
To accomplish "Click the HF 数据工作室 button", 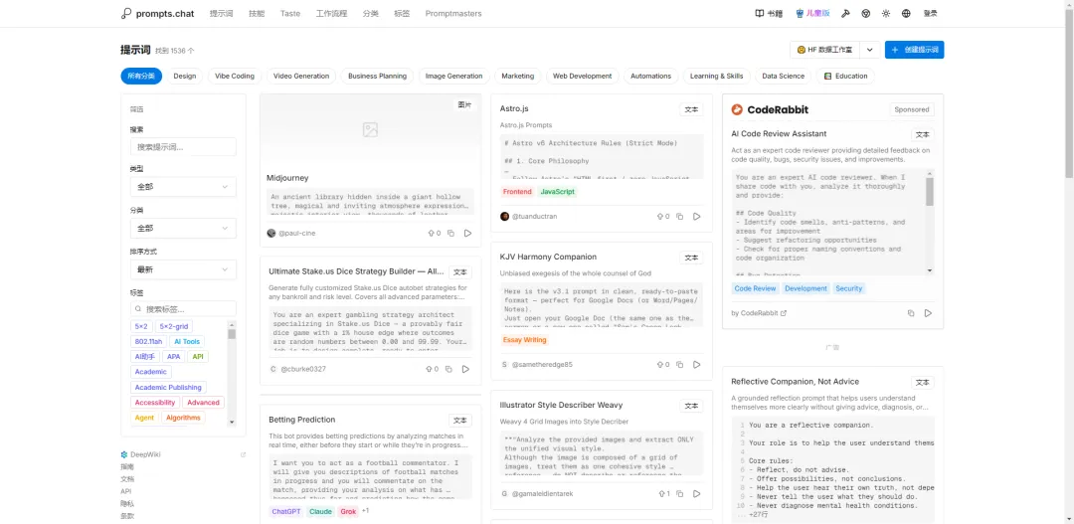I will [824, 50].
